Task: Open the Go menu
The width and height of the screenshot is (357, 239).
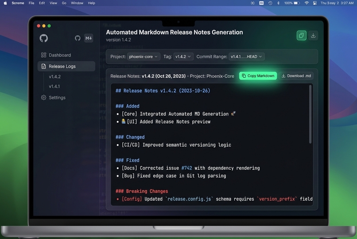Action: (x=64, y=3)
